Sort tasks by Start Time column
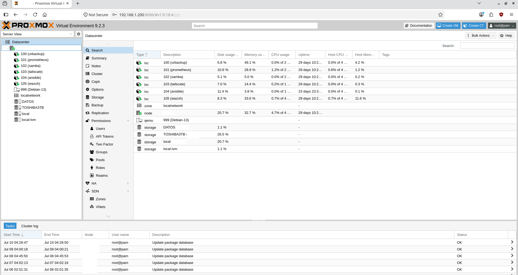518x275 pixels. tap(21, 235)
